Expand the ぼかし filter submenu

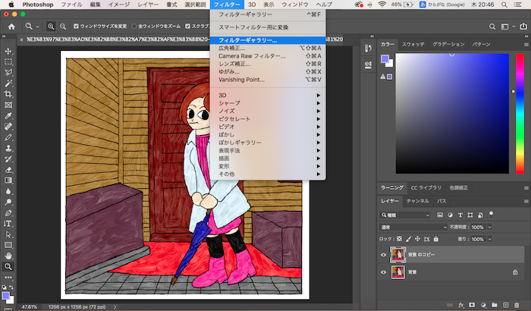[x=268, y=134]
